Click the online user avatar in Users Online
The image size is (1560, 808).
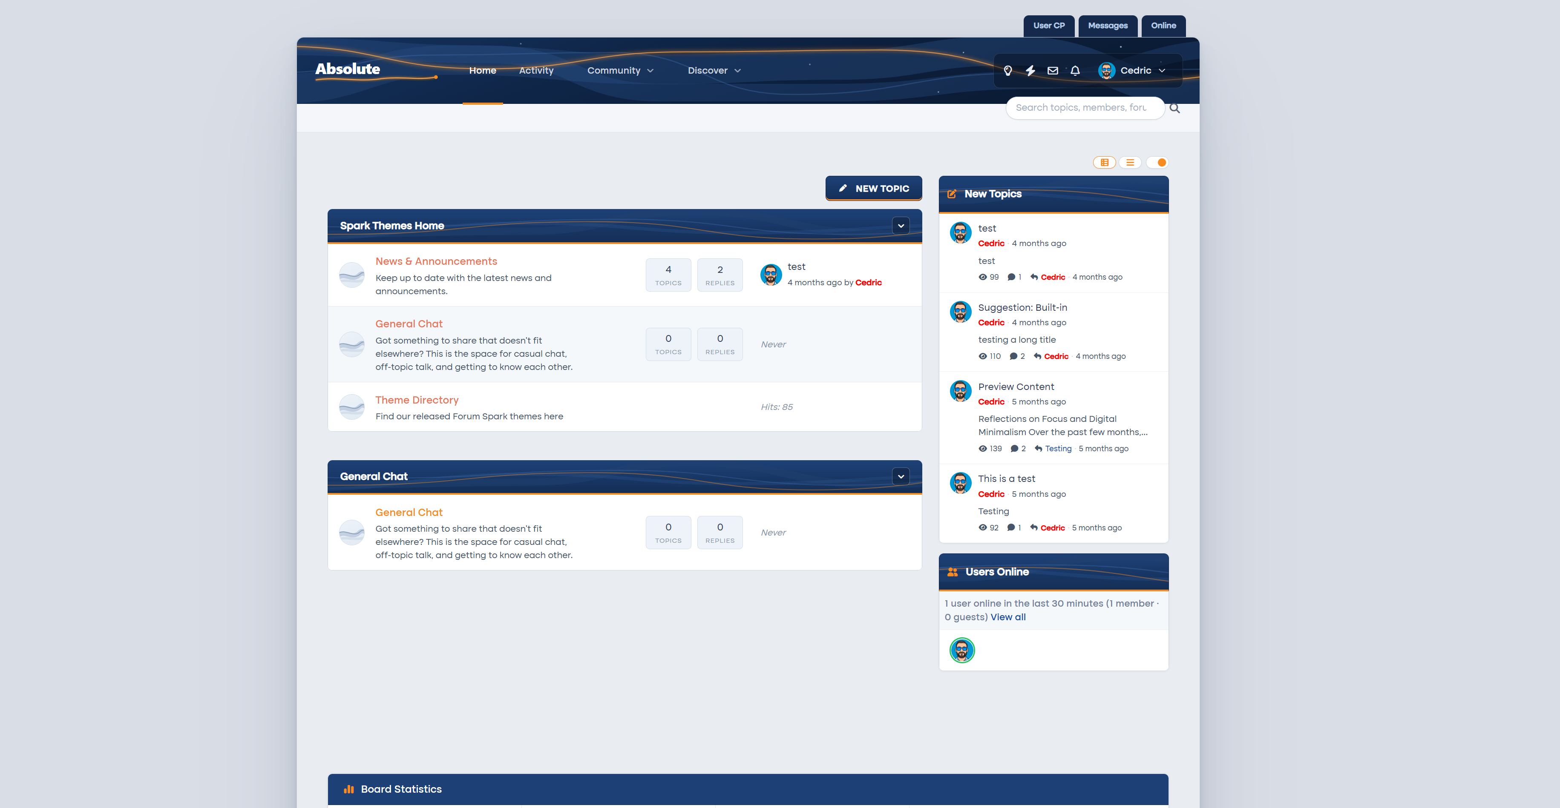pos(962,650)
